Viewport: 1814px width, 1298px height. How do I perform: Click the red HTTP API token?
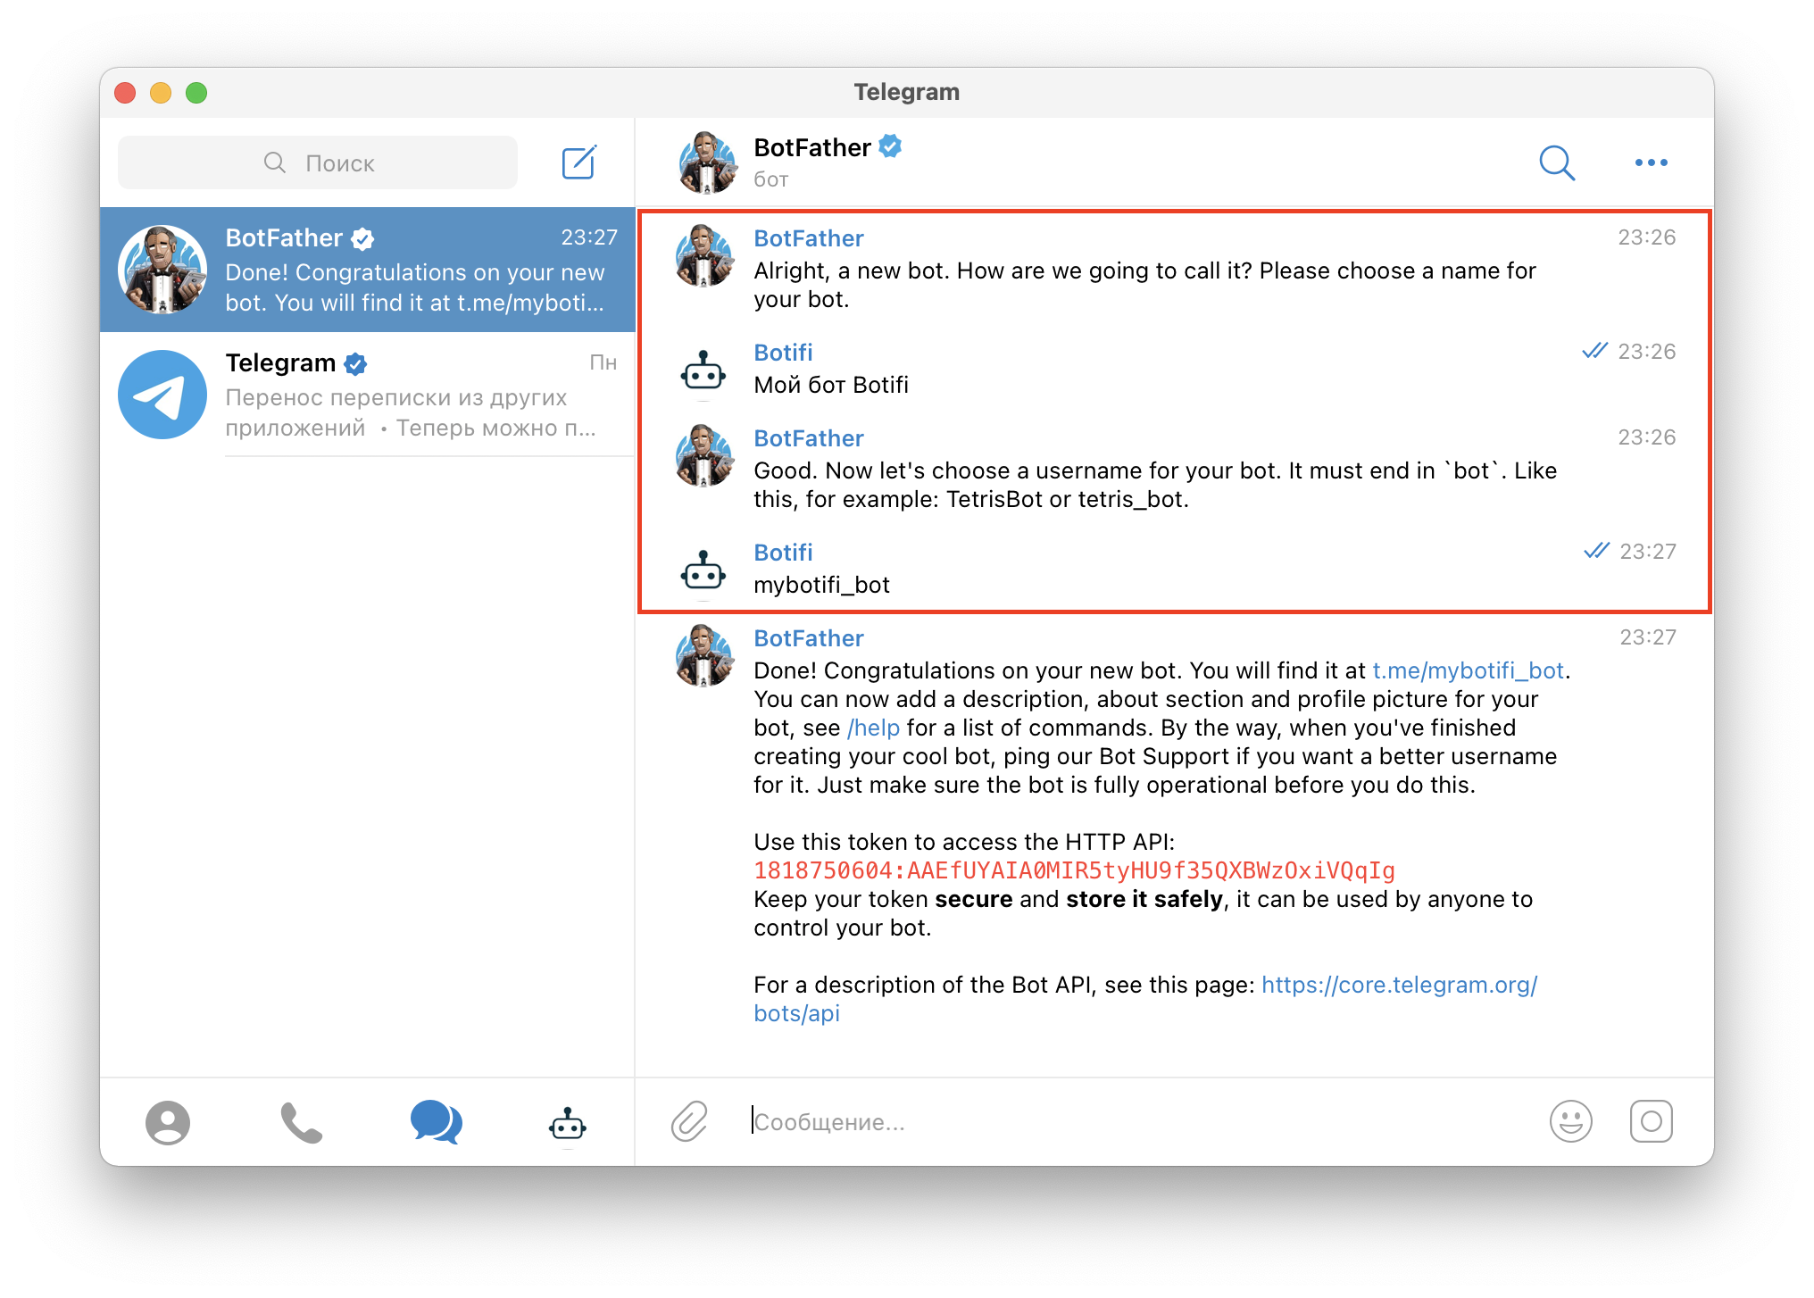click(x=1074, y=870)
